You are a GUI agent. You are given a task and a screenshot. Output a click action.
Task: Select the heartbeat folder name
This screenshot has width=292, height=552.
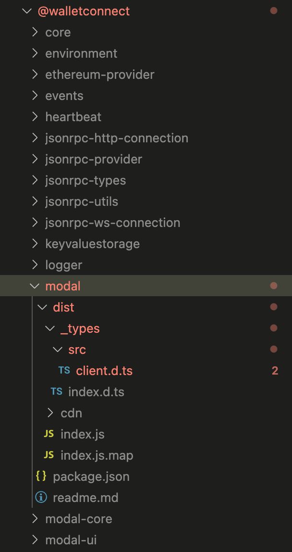pos(73,117)
